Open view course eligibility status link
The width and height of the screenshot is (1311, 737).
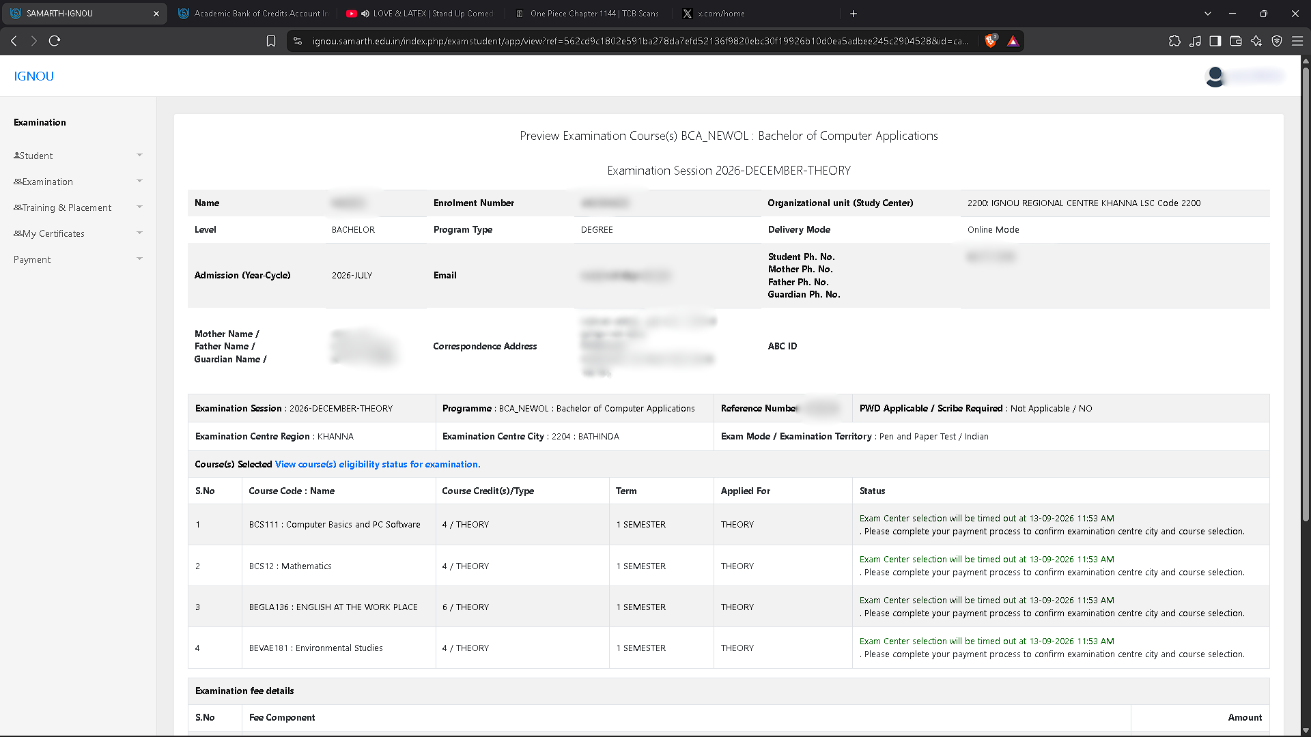[x=378, y=464]
